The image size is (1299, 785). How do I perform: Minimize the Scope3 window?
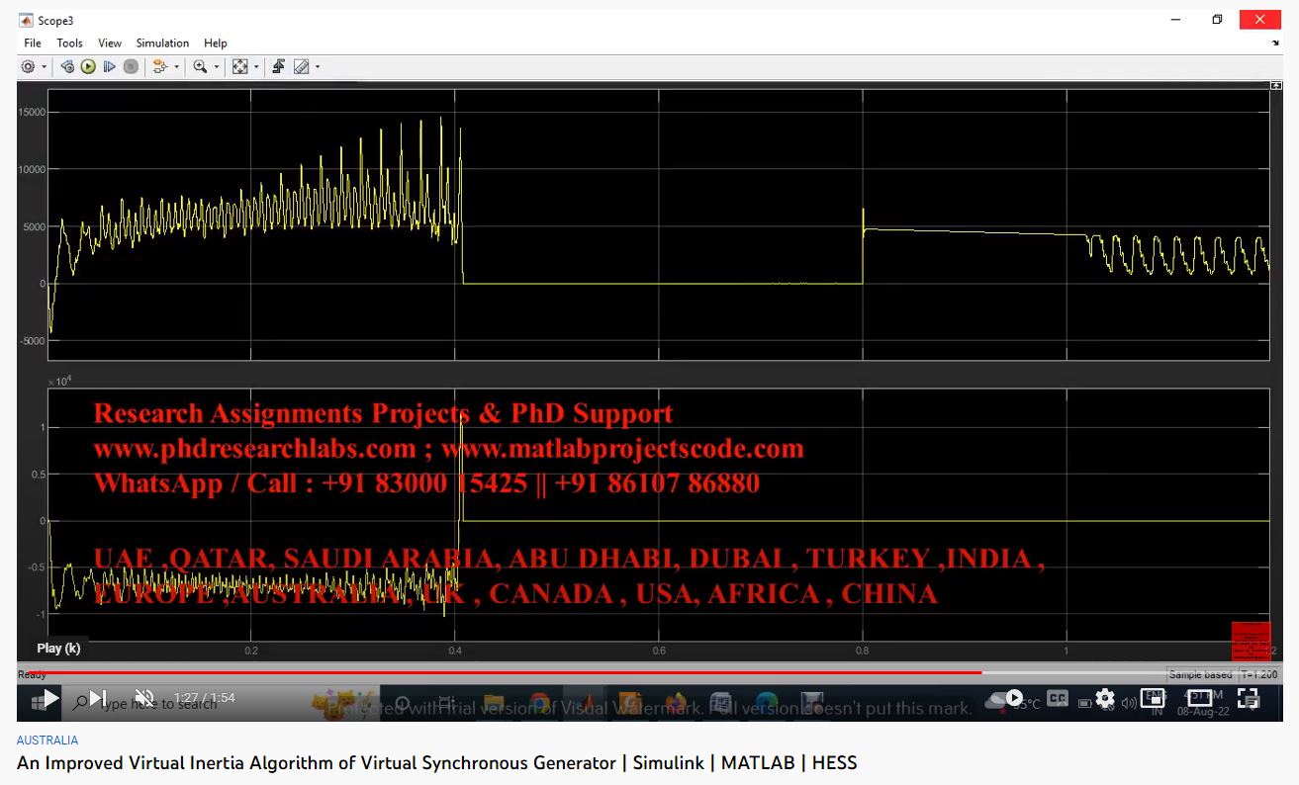(x=1175, y=20)
